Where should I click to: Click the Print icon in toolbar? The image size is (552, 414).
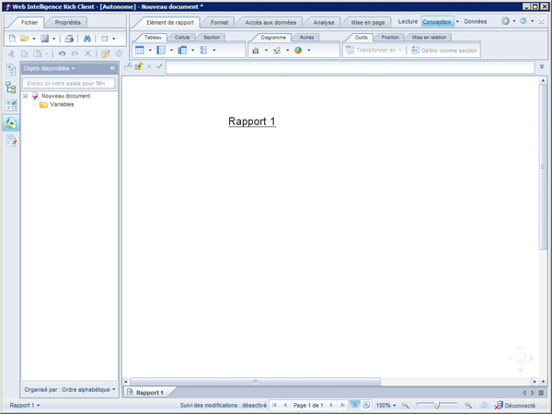(x=69, y=39)
